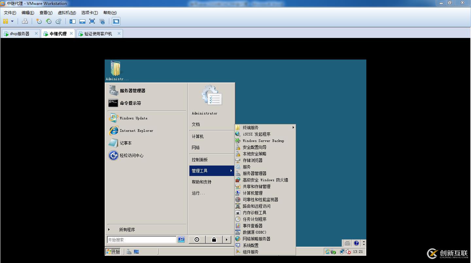Open the 虚拟机(M) menu

coord(67,13)
